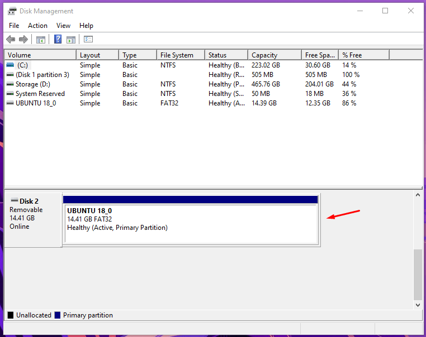Viewport: 426px width, 337px height.
Task: Click the 14.41 GB FAT32 partition text
Action: (89, 219)
